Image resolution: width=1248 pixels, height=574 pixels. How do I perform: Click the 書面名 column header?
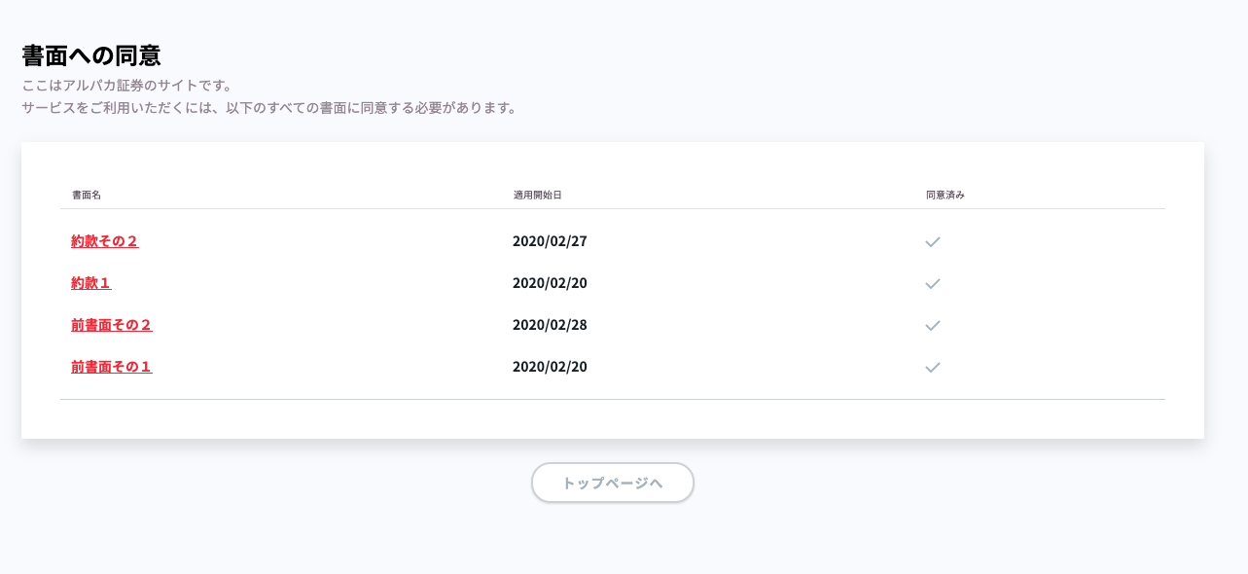pyautogui.click(x=87, y=195)
